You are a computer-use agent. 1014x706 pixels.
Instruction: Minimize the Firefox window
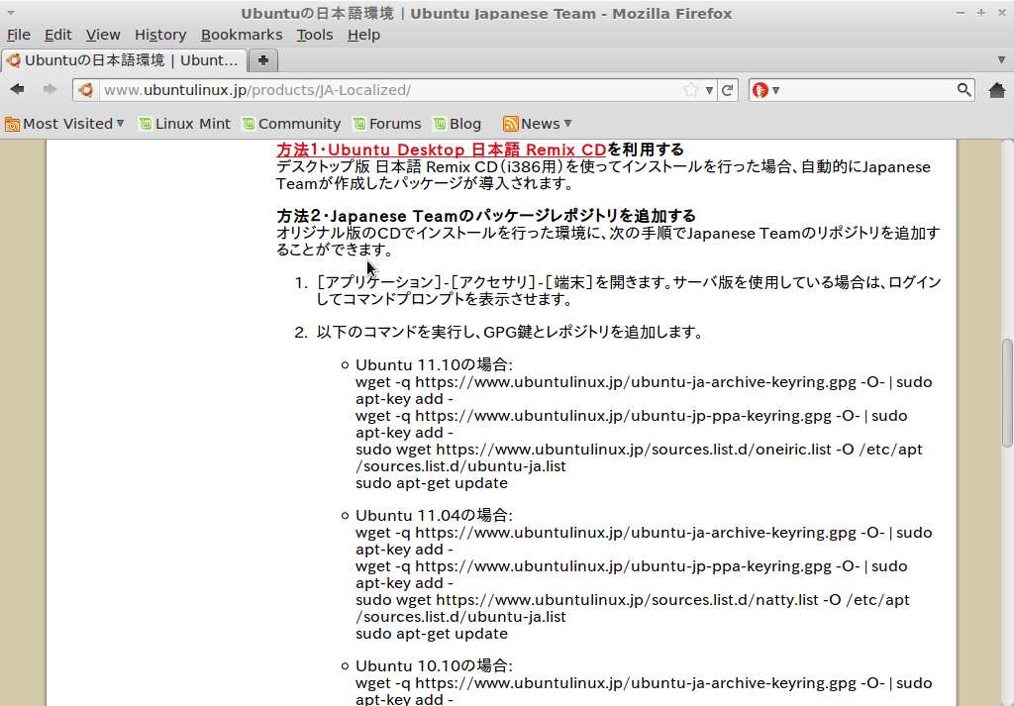(x=961, y=13)
